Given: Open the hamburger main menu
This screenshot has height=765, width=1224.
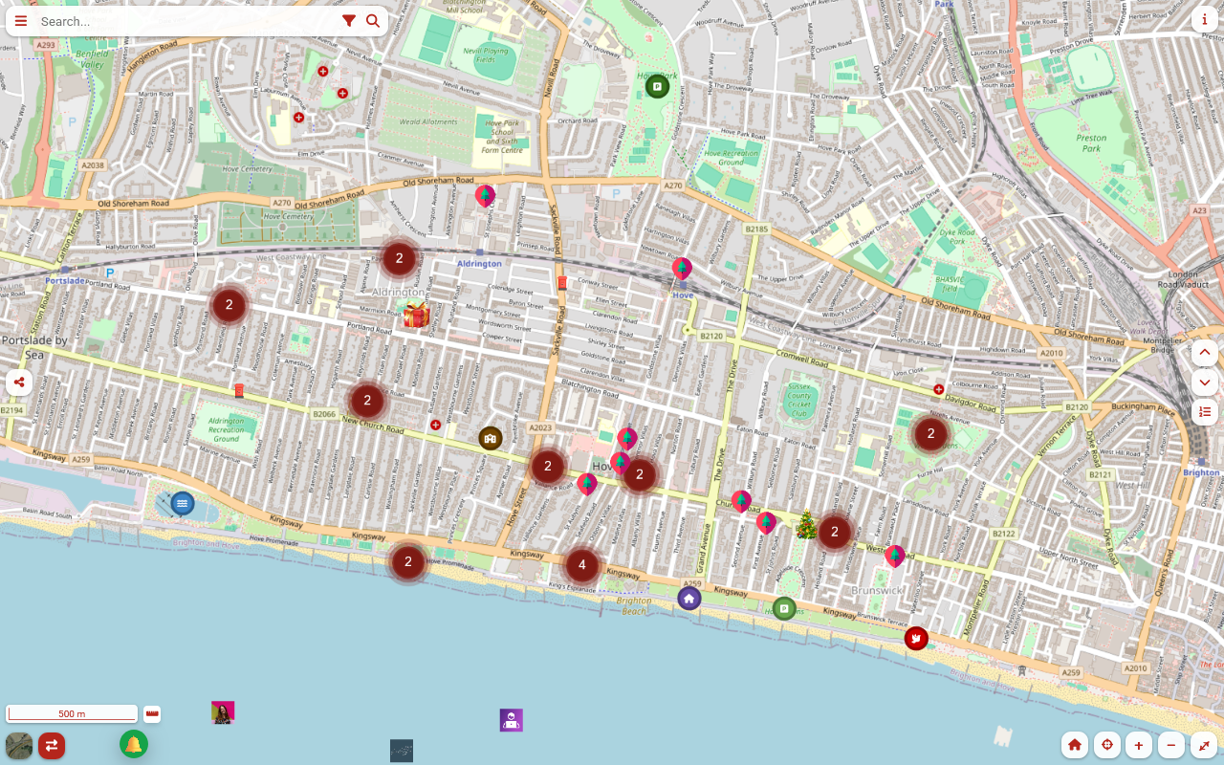Looking at the screenshot, I should point(21,21).
